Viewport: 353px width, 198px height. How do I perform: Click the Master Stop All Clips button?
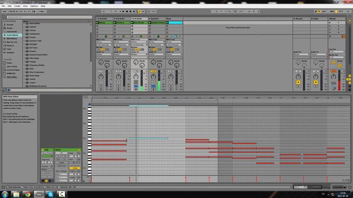pos(330,36)
